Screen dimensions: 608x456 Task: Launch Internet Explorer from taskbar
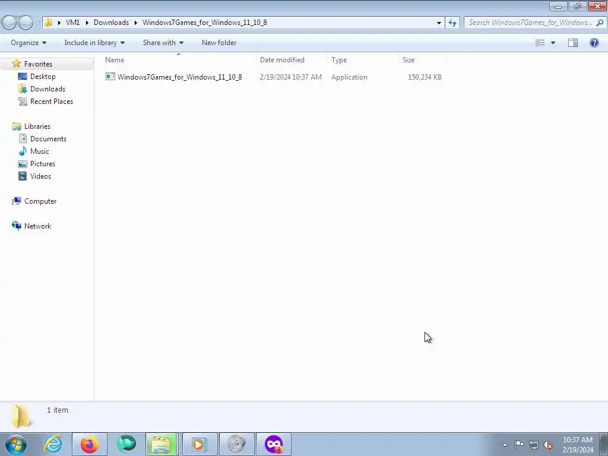(x=53, y=444)
